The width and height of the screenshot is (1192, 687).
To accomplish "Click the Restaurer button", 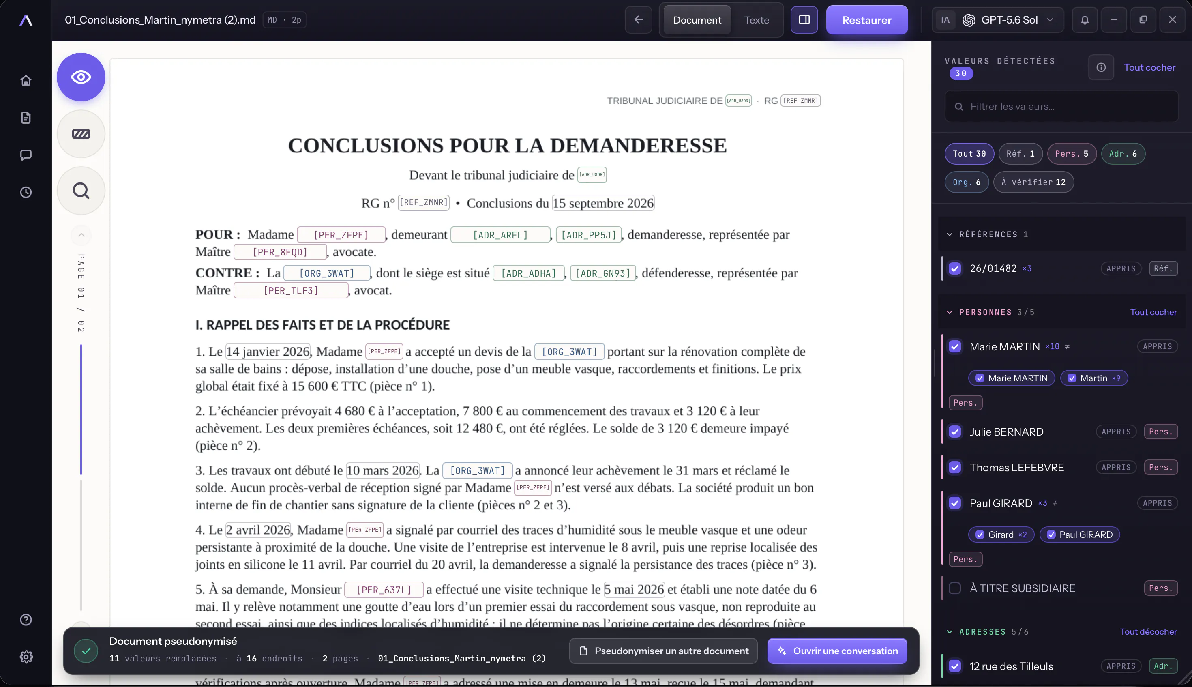I will point(867,20).
